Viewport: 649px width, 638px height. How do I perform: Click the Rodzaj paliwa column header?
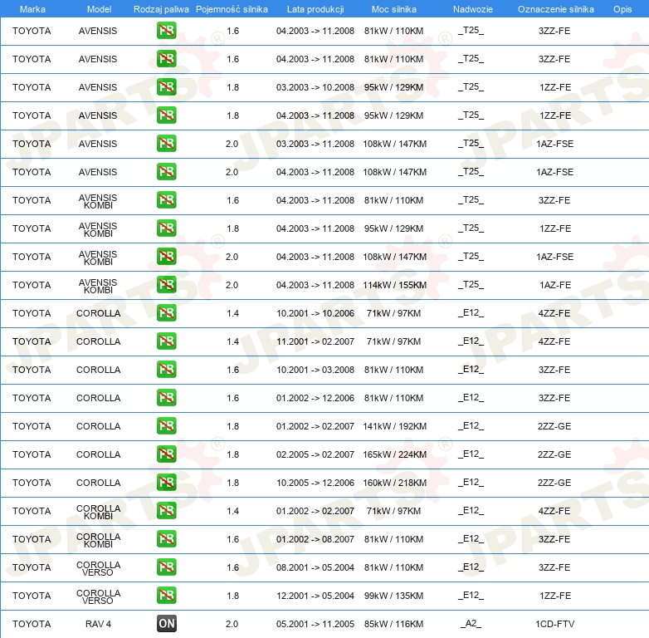coord(161,9)
